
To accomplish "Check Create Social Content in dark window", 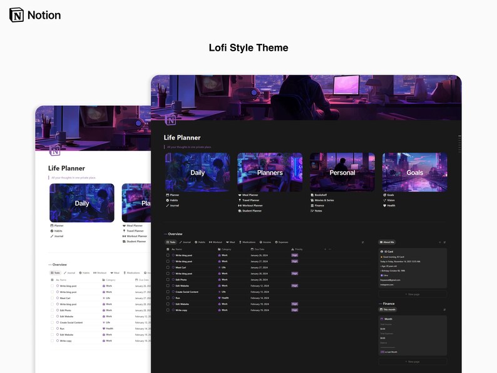I will (168, 292).
